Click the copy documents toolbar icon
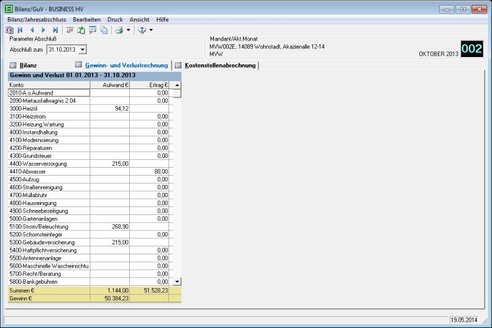Viewport: 492px width, 328px height. tap(104, 29)
